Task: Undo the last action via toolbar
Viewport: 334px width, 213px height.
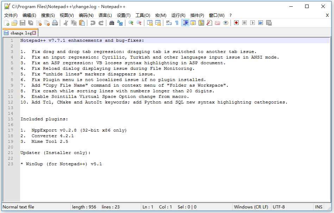Action: coord(93,23)
